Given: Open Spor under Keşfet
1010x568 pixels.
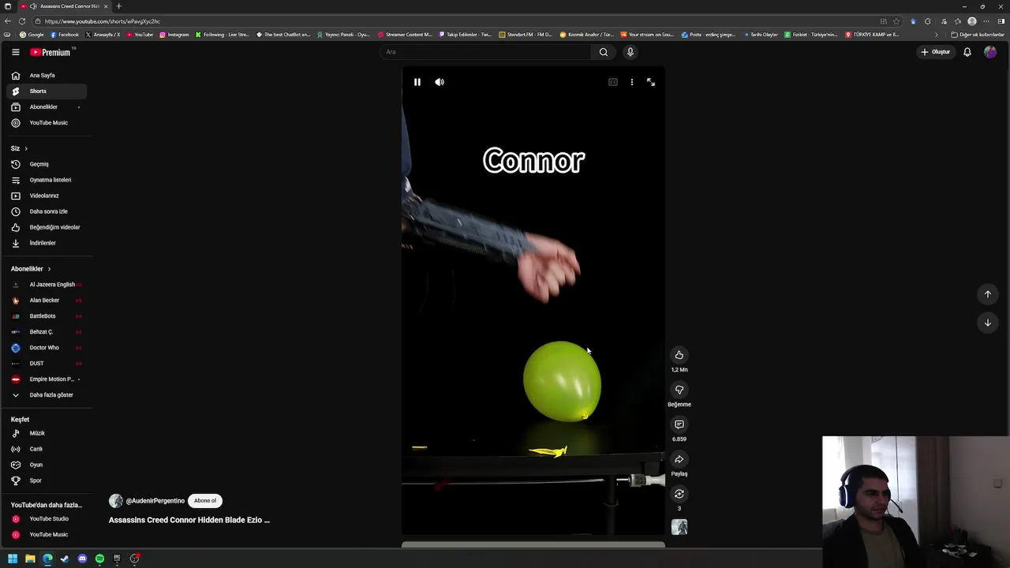Looking at the screenshot, I should tap(47, 480).
